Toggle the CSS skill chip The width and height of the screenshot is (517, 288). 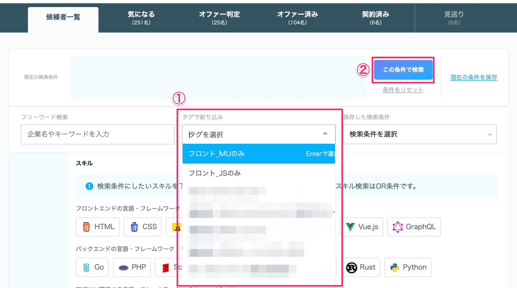[143, 227]
